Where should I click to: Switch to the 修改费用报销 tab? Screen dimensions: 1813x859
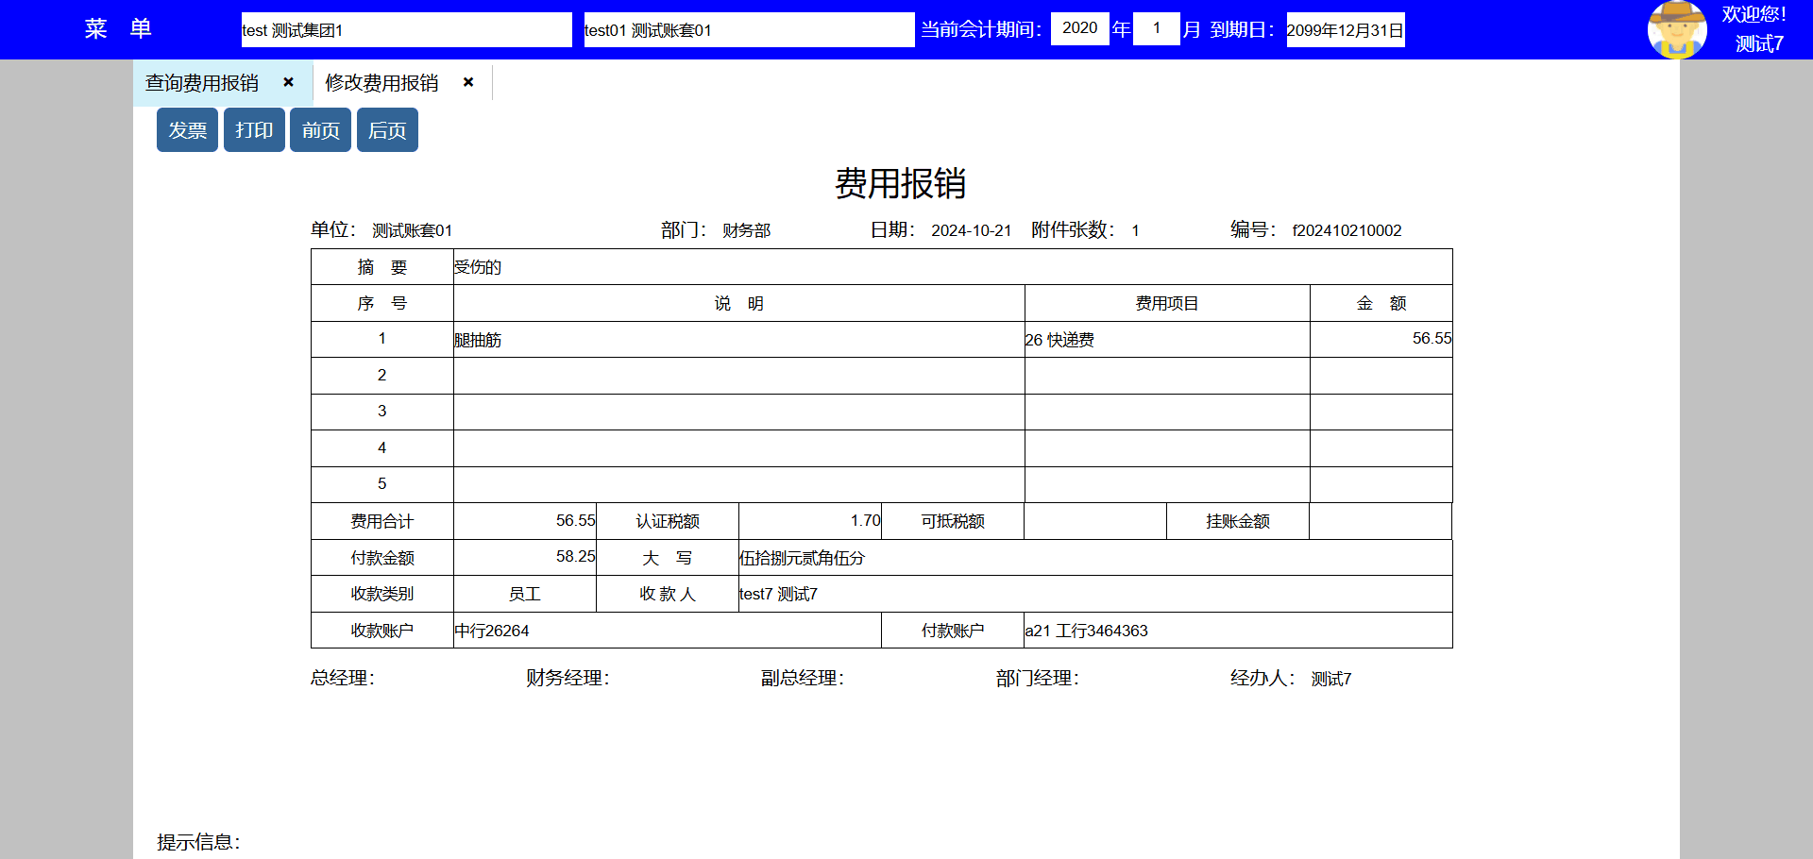[x=381, y=83]
